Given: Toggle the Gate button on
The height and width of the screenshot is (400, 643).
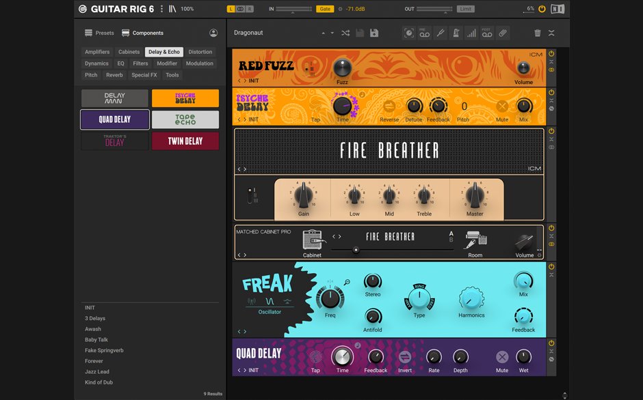Looking at the screenshot, I should click(325, 9).
